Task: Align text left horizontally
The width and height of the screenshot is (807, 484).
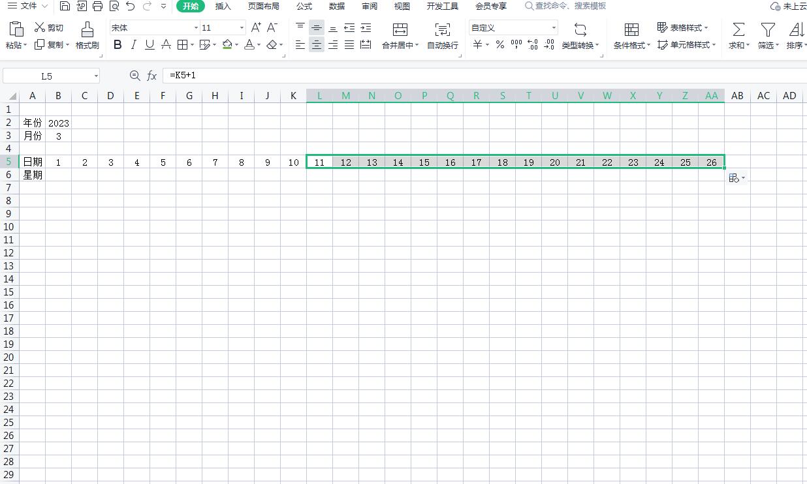Action: 300,45
